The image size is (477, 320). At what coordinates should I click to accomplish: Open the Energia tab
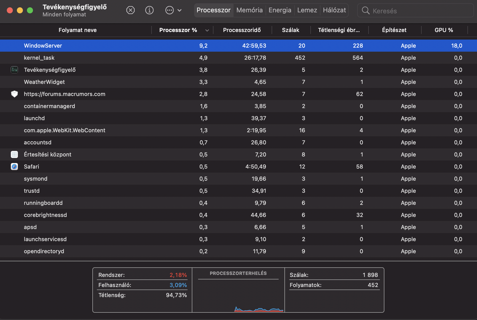click(280, 10)
